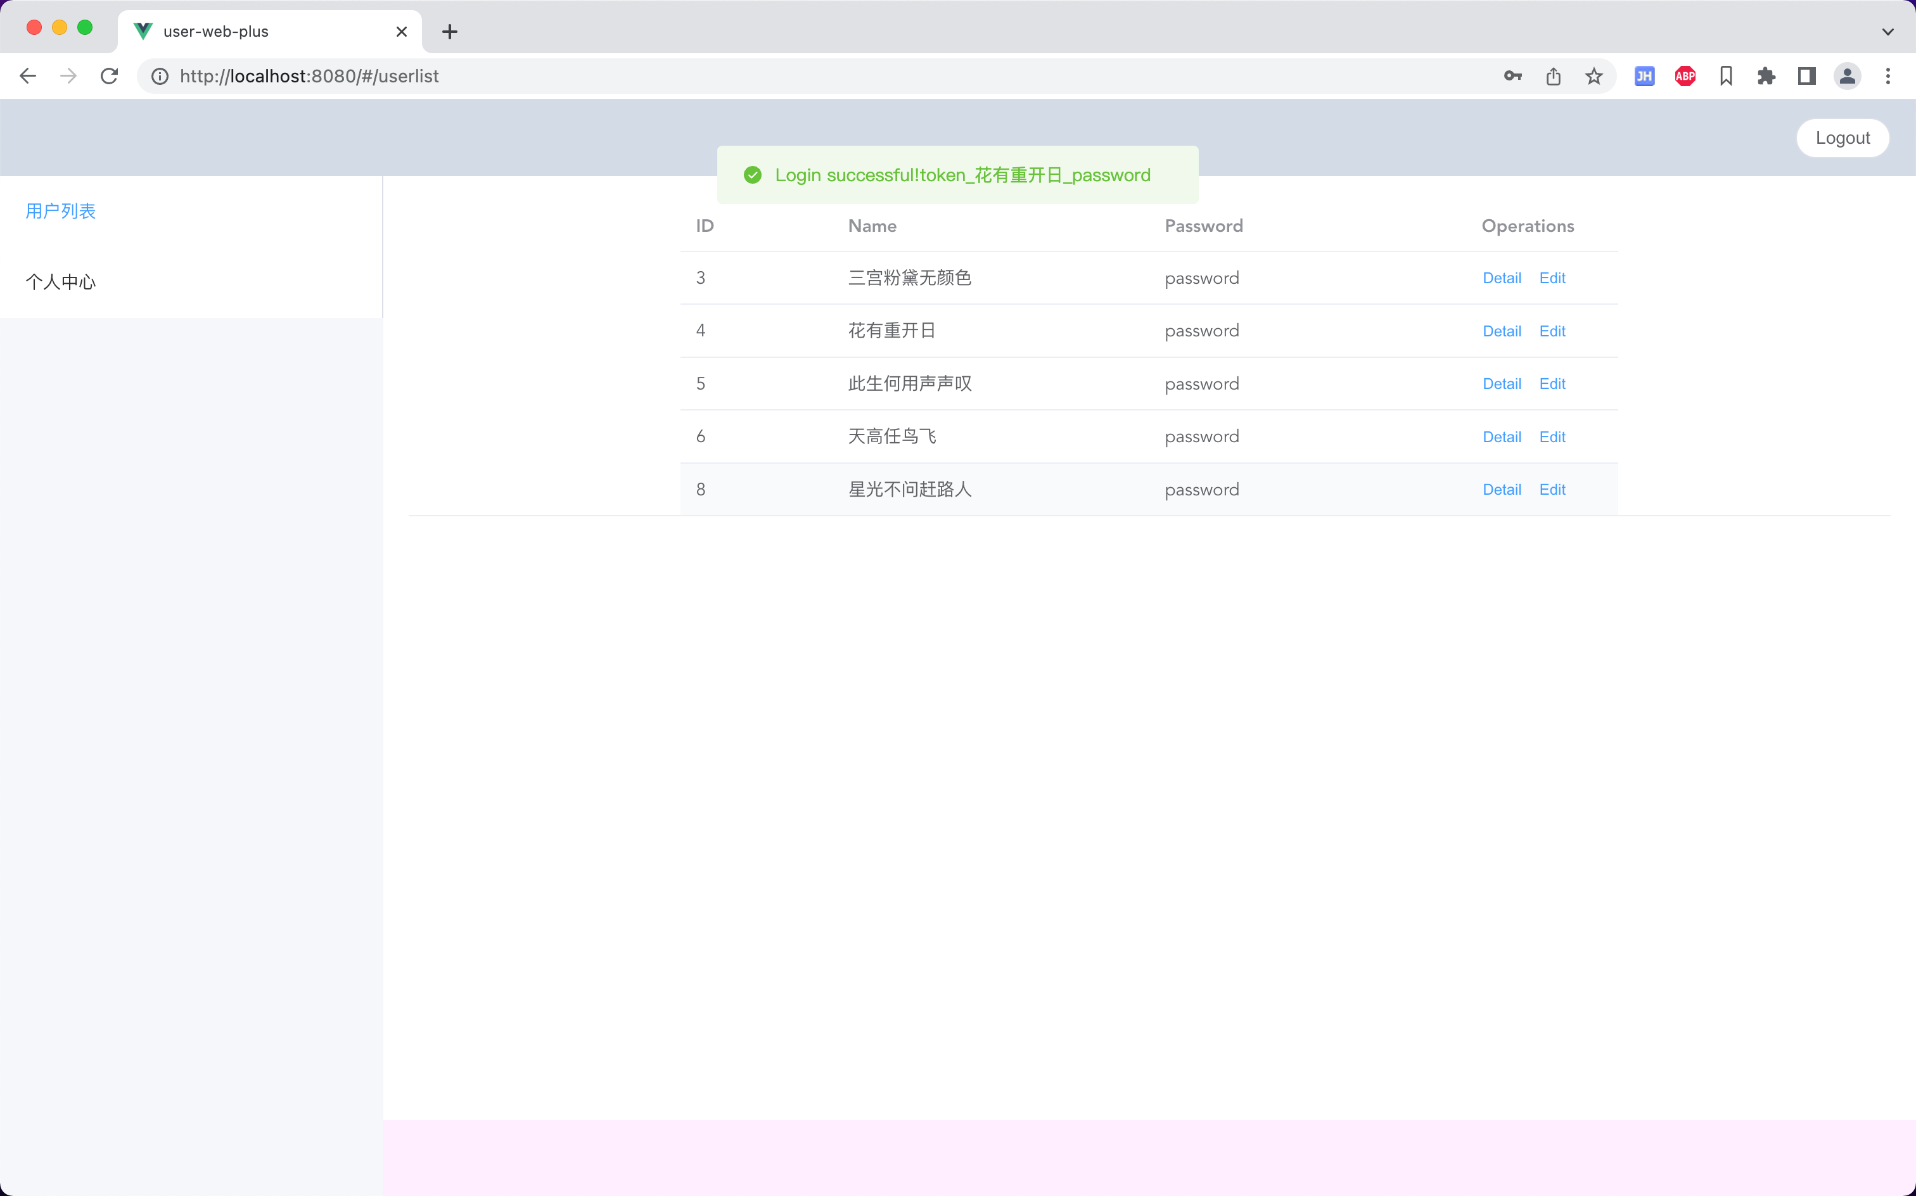Viewport: 1916px width, 1196px height.
Task: Open a new browser tab
Action: click(x=450, y=32)
